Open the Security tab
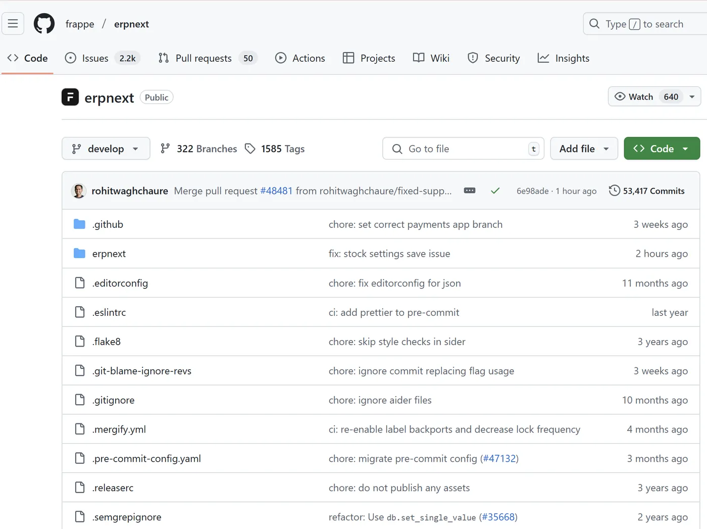This screenshot has height=529, width=707. (x=493, y=58)
